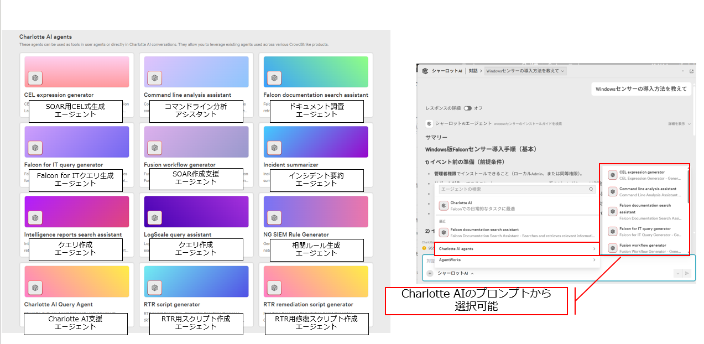Click the LogScale query assistant purple banner

pyautogui.click(x=196, y=212)
